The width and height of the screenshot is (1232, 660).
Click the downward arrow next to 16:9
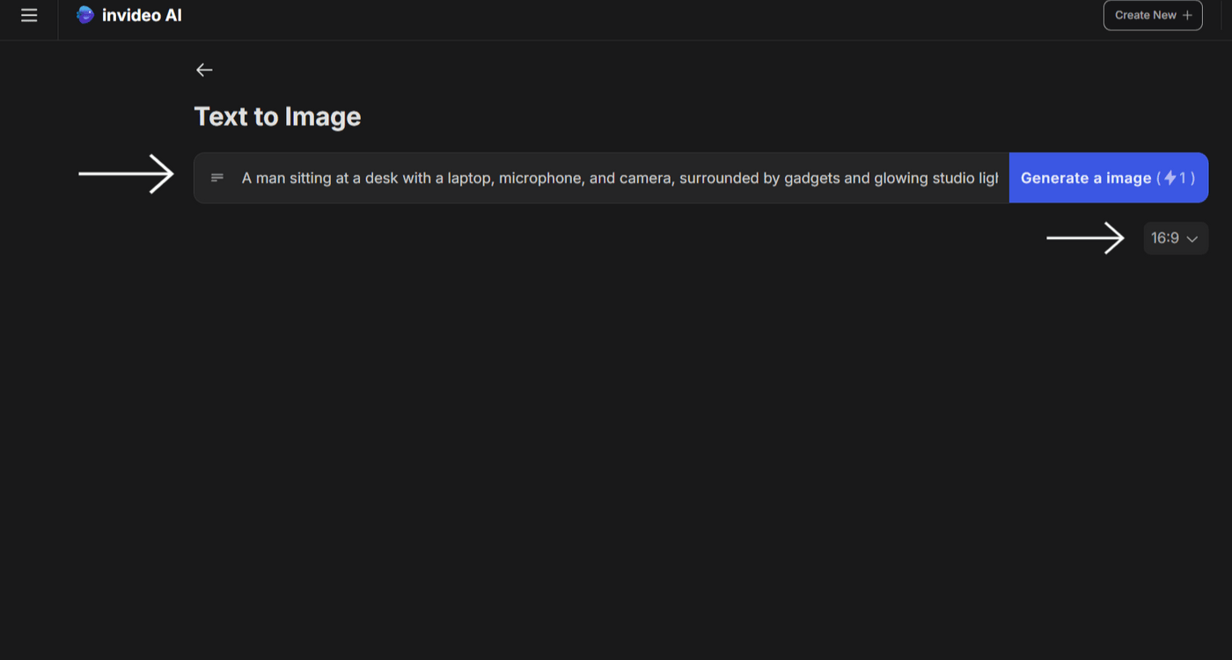point(1193,238)
